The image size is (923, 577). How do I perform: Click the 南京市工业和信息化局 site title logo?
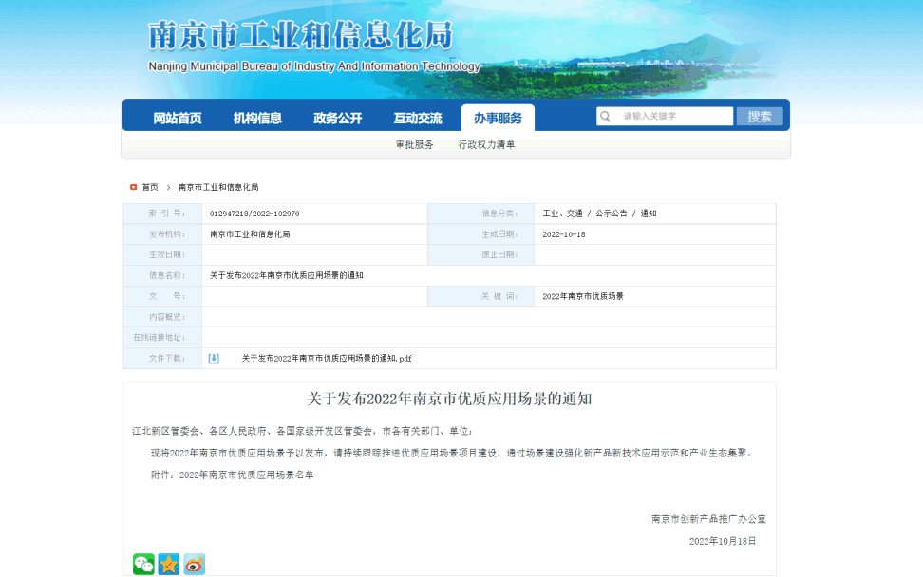click(x=300, y=35)
